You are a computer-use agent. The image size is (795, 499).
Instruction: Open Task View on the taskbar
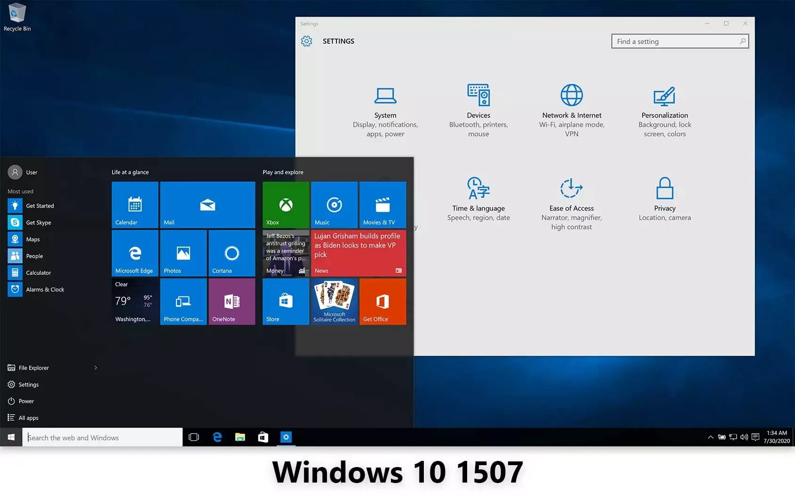[194, 437]
